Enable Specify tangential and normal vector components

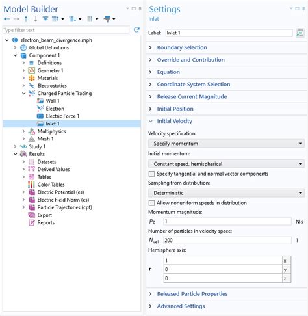point(151,174)
